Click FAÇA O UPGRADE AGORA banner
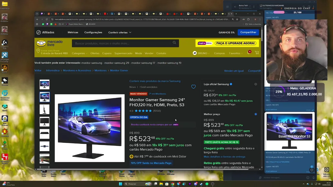The image size is (333, 187). click(x=227, y=43)
